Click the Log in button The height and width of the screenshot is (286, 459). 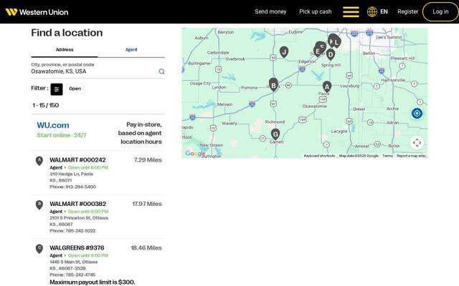click(x=440, y=11)
